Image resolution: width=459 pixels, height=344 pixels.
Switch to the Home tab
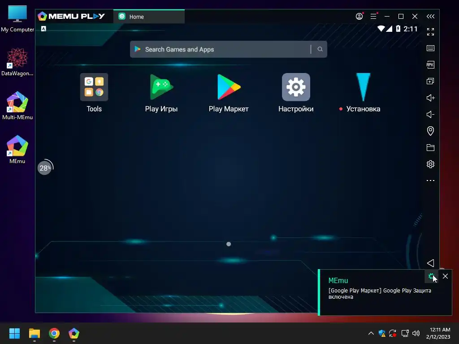149,17
